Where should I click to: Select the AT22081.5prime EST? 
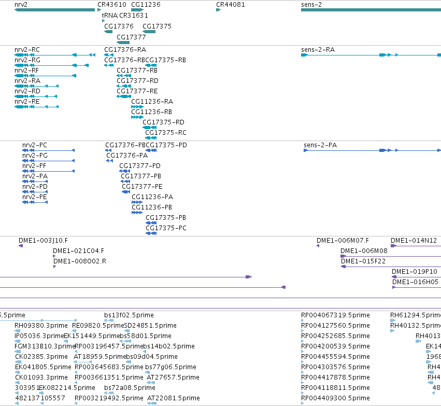tap(174, 398)
